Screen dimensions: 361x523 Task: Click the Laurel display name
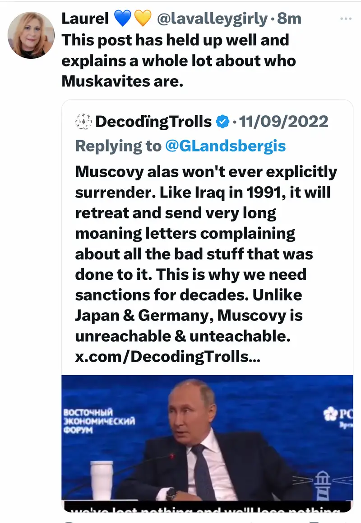84,19
